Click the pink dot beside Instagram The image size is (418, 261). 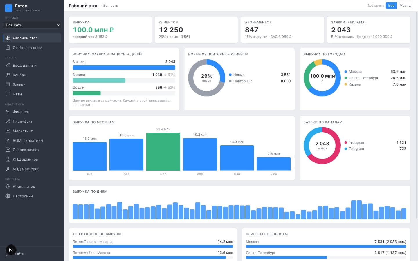click(346, 143)
